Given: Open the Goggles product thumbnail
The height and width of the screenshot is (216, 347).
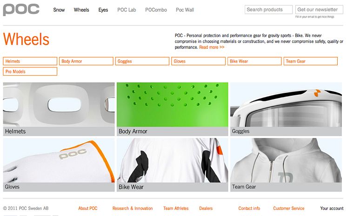Looking at the screenshot, I should 286,109.
